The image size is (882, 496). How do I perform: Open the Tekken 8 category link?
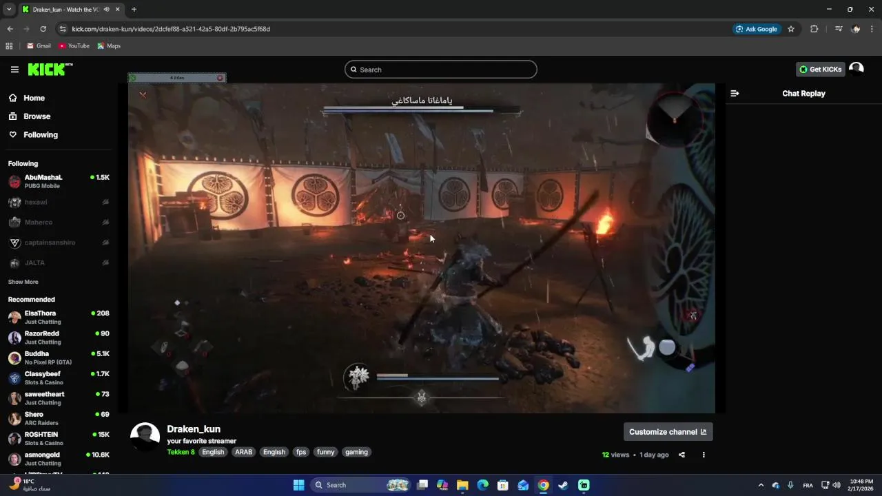(181, 453)
